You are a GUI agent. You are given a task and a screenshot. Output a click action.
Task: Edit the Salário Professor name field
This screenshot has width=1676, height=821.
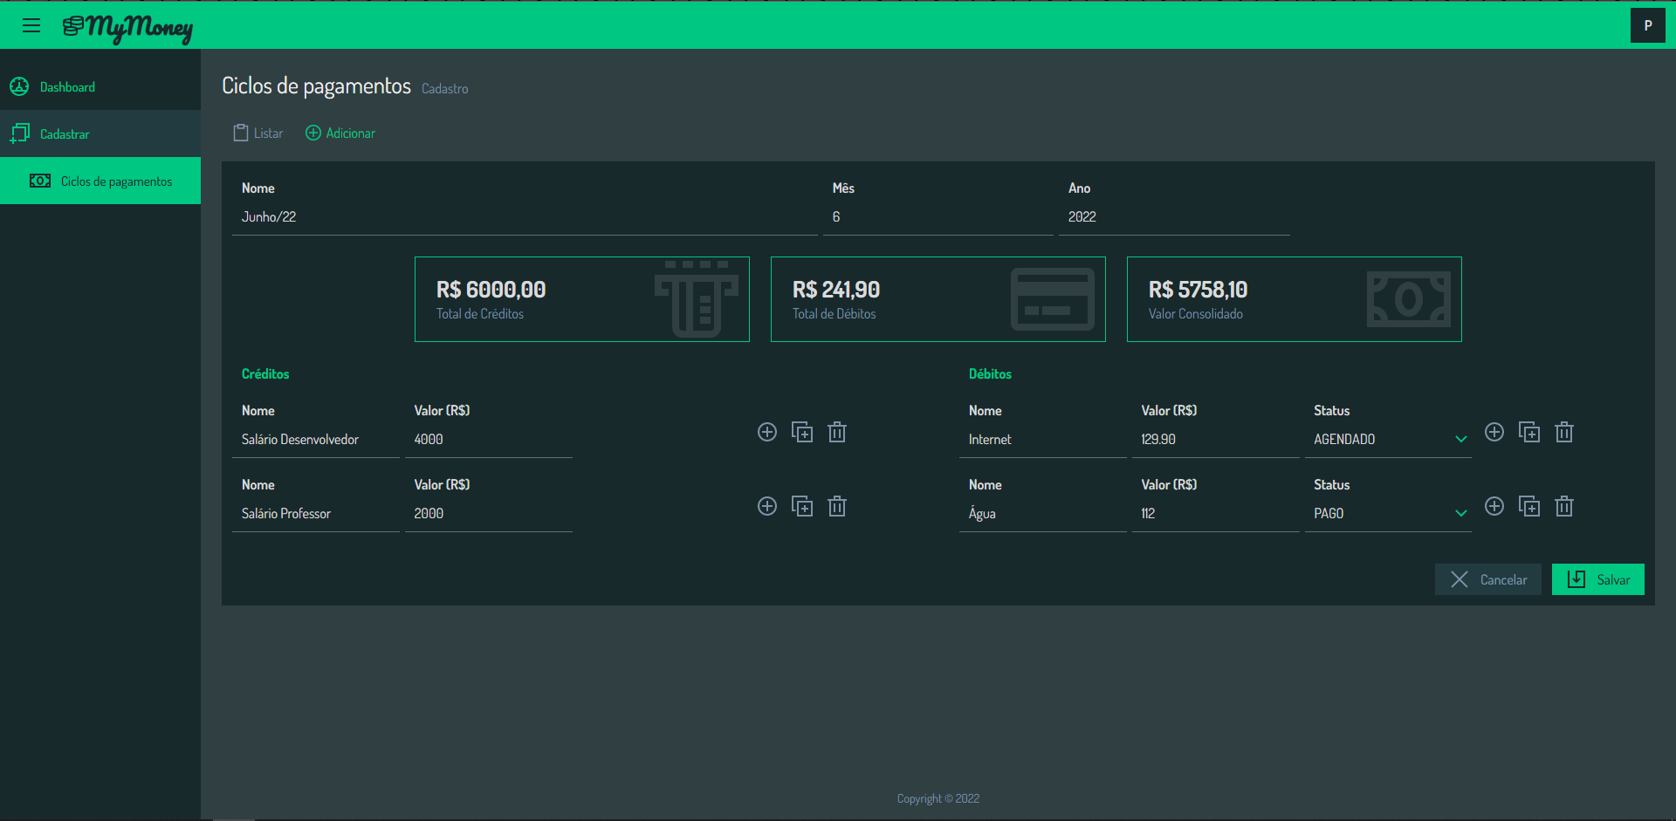[316, 514]
